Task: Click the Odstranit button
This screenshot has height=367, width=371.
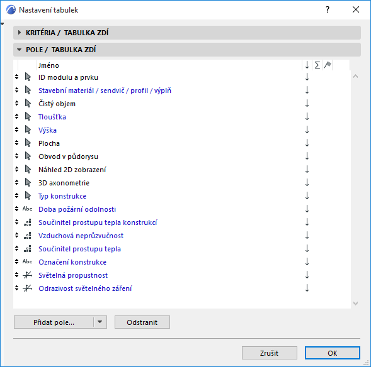Action: click(x=142, y=322)
